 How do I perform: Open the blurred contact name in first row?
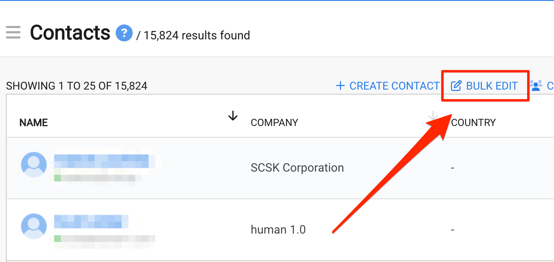click(102, 161)
